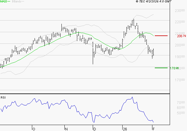This screenshot has width=187, height=131.
Task: Click the RSI 50.00 axis label
Action: pyautogui.click(x=181, y=113)
